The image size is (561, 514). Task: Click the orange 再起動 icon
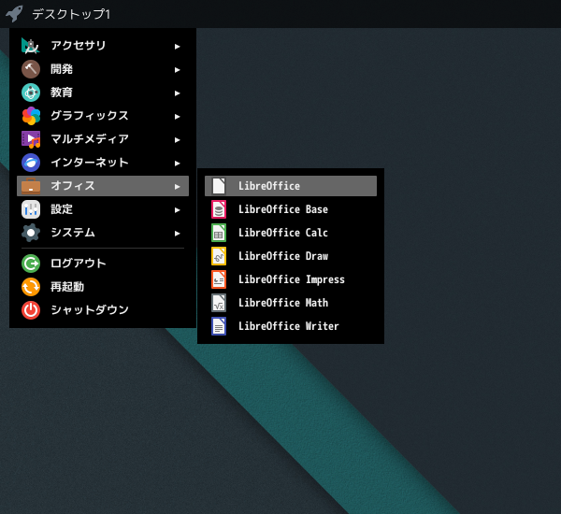tap(31, 287)
